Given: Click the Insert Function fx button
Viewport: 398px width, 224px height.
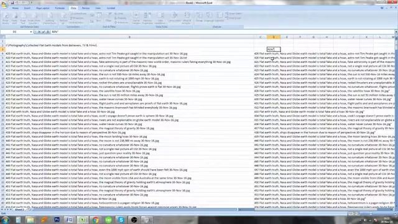Looking at the screenshot, I should [x=48, y=32].
